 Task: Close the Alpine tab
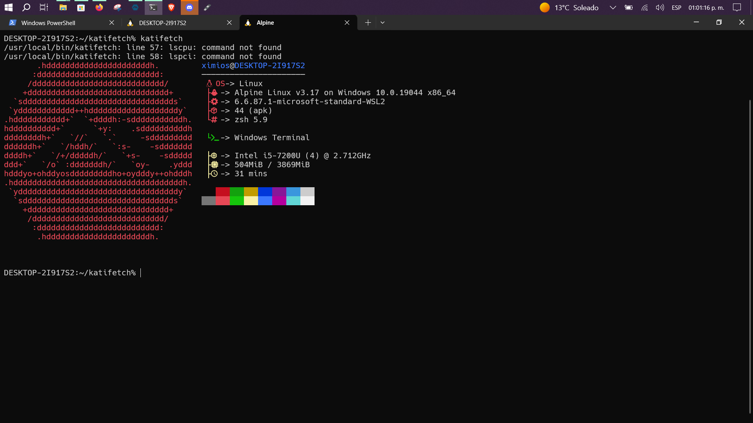347,23
